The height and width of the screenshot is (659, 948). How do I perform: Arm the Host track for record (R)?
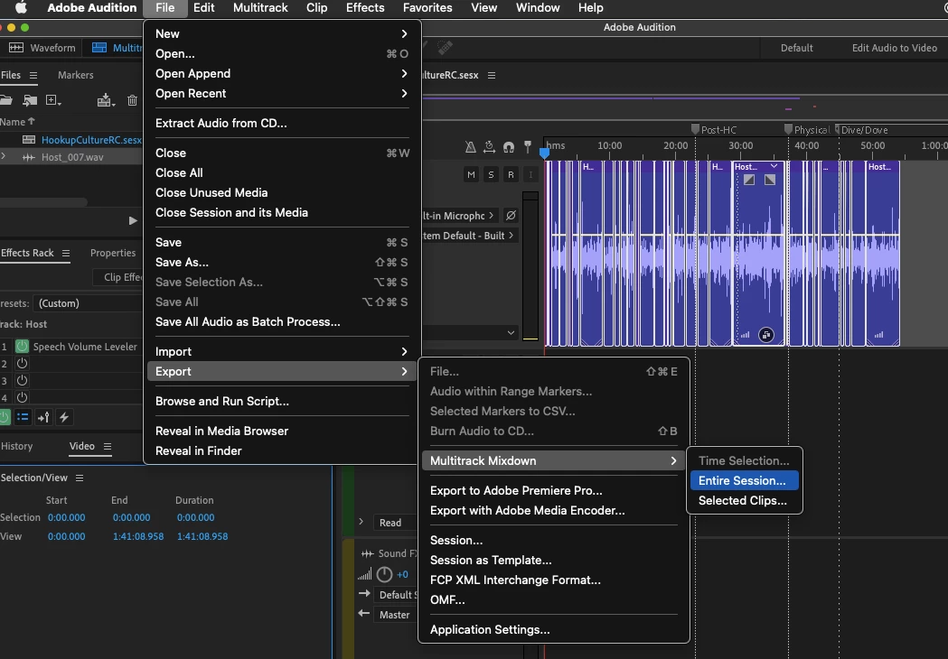511,174
